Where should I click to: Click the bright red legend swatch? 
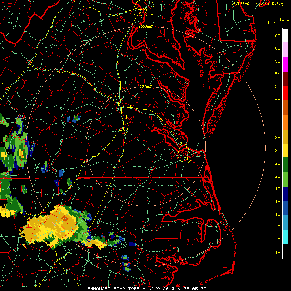point(286,93)
